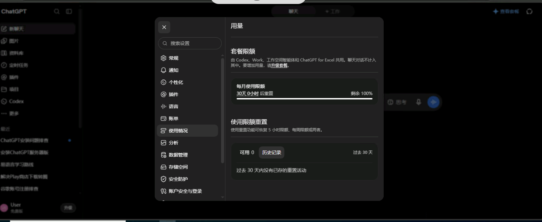Screen dimensions: 542x222
Task: Click the 搜索设置 search field
Action: click(x=190, y=43)
